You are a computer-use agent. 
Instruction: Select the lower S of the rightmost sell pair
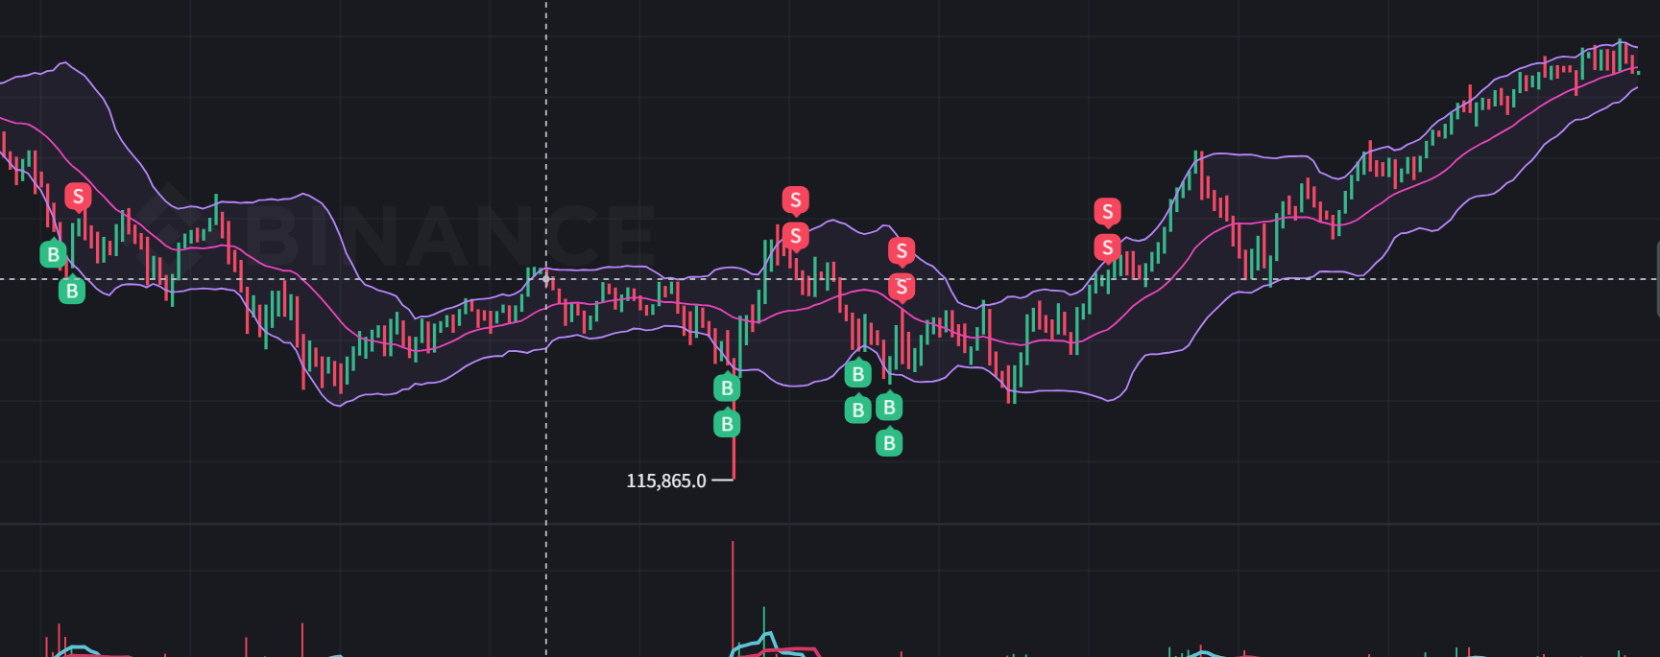[x=1107, y=247]
